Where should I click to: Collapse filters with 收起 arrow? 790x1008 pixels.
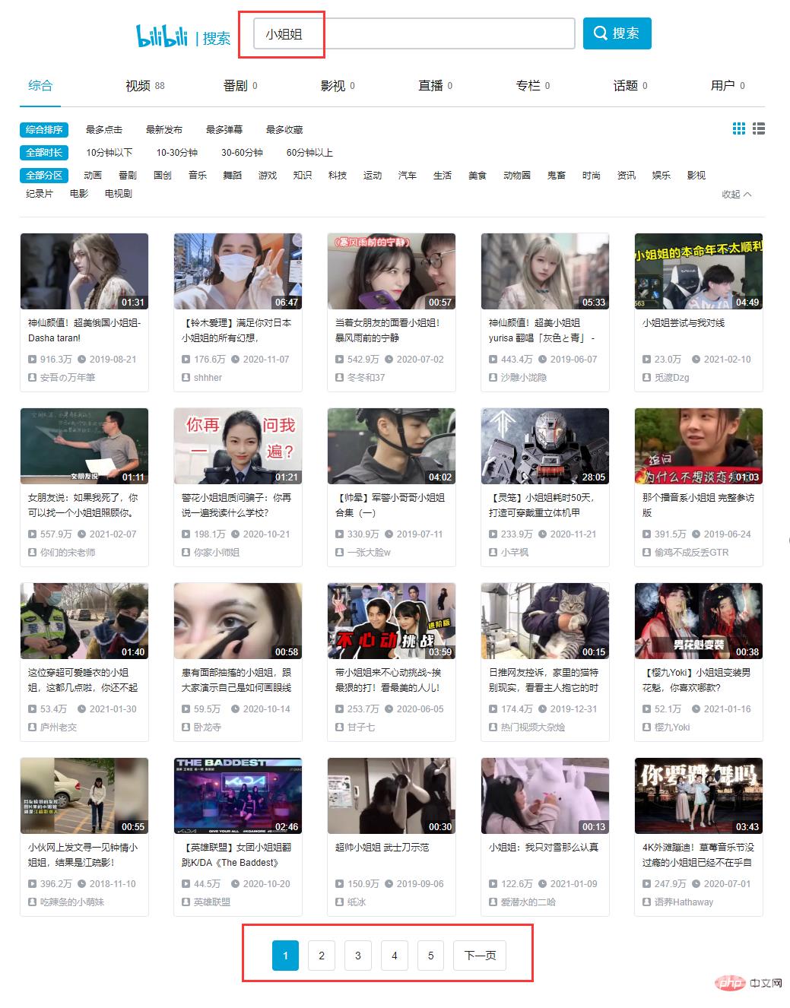click(737, 195)
